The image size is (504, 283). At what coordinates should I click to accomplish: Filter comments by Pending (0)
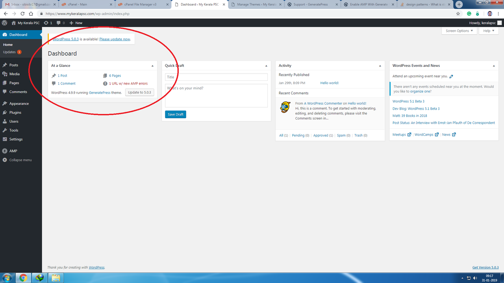click(301, 135)
